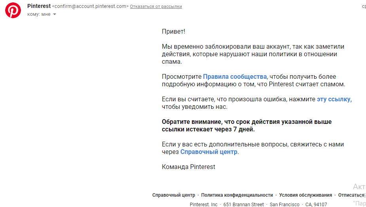Open the "Правила сообщества" link
Viewport: 366px width, 207px height.
[x=235, y=76]
